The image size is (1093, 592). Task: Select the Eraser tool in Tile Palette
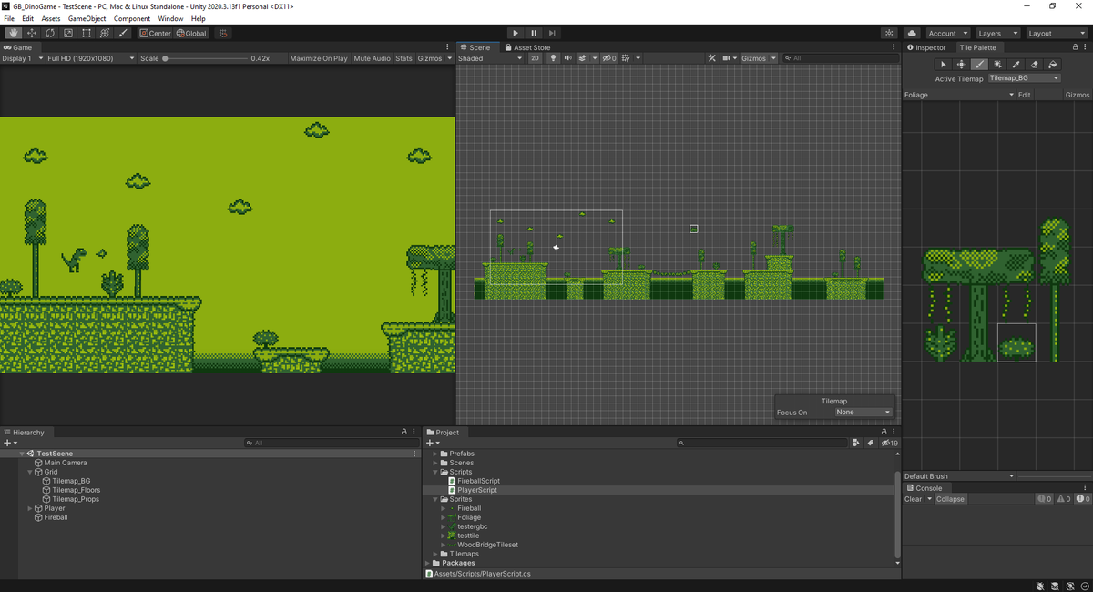(1034, 64)
